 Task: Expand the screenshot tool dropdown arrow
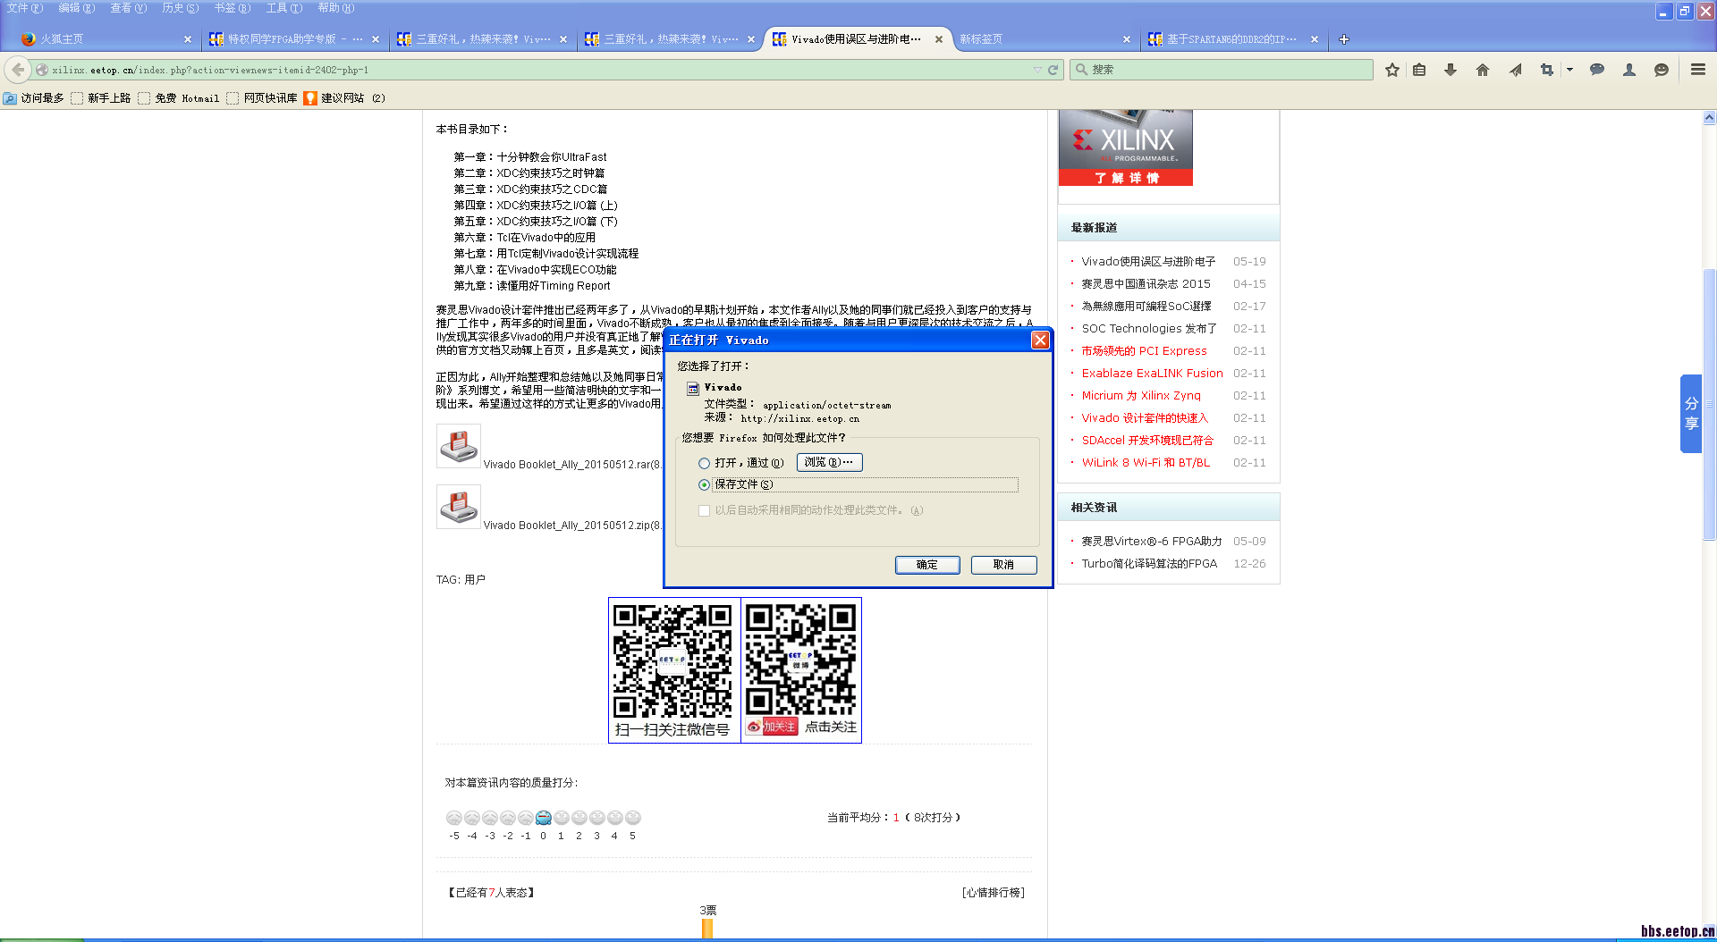point(1569,70)
